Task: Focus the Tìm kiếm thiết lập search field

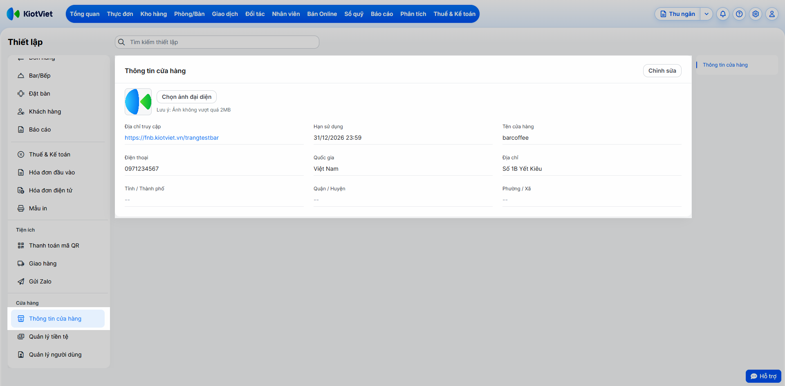Action: (217, 42)
